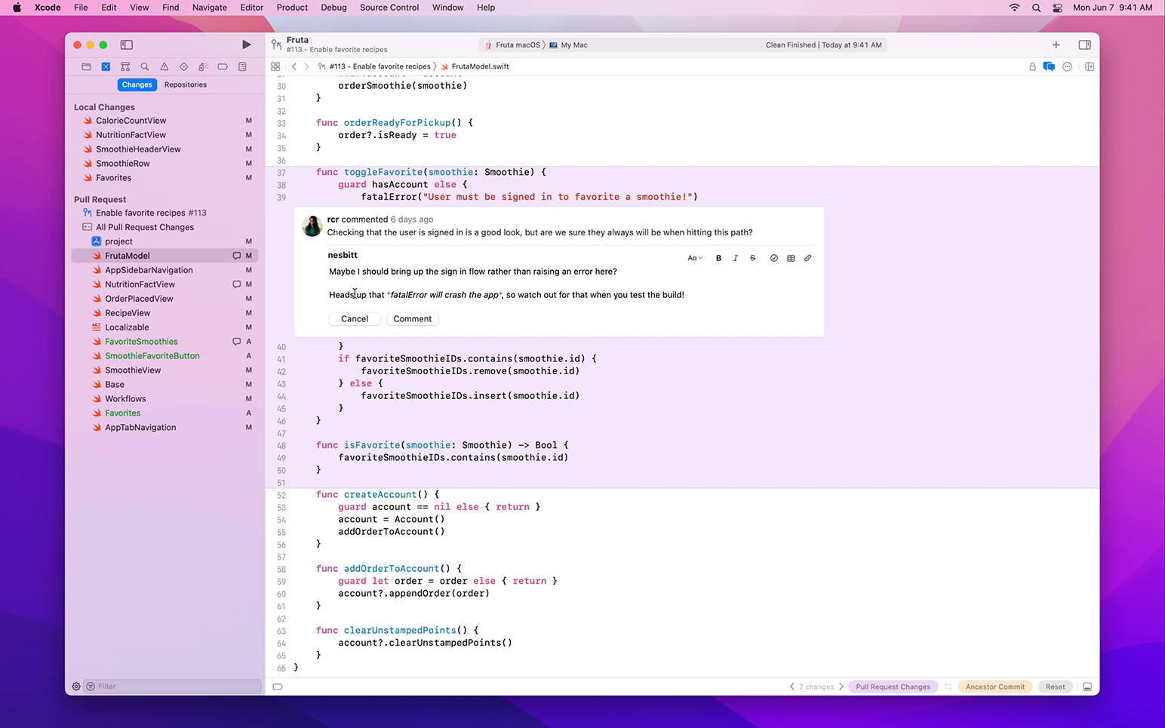
Task: Run the Fruta project
Action: [x=247, y=45]
